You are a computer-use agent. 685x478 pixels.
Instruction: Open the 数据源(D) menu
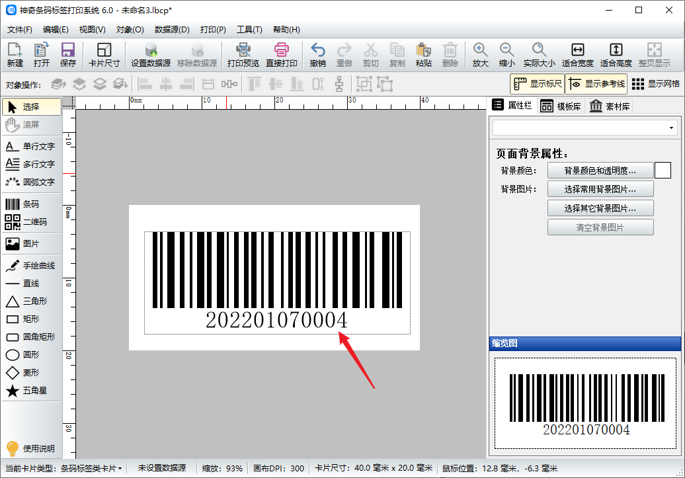[172, 29]
